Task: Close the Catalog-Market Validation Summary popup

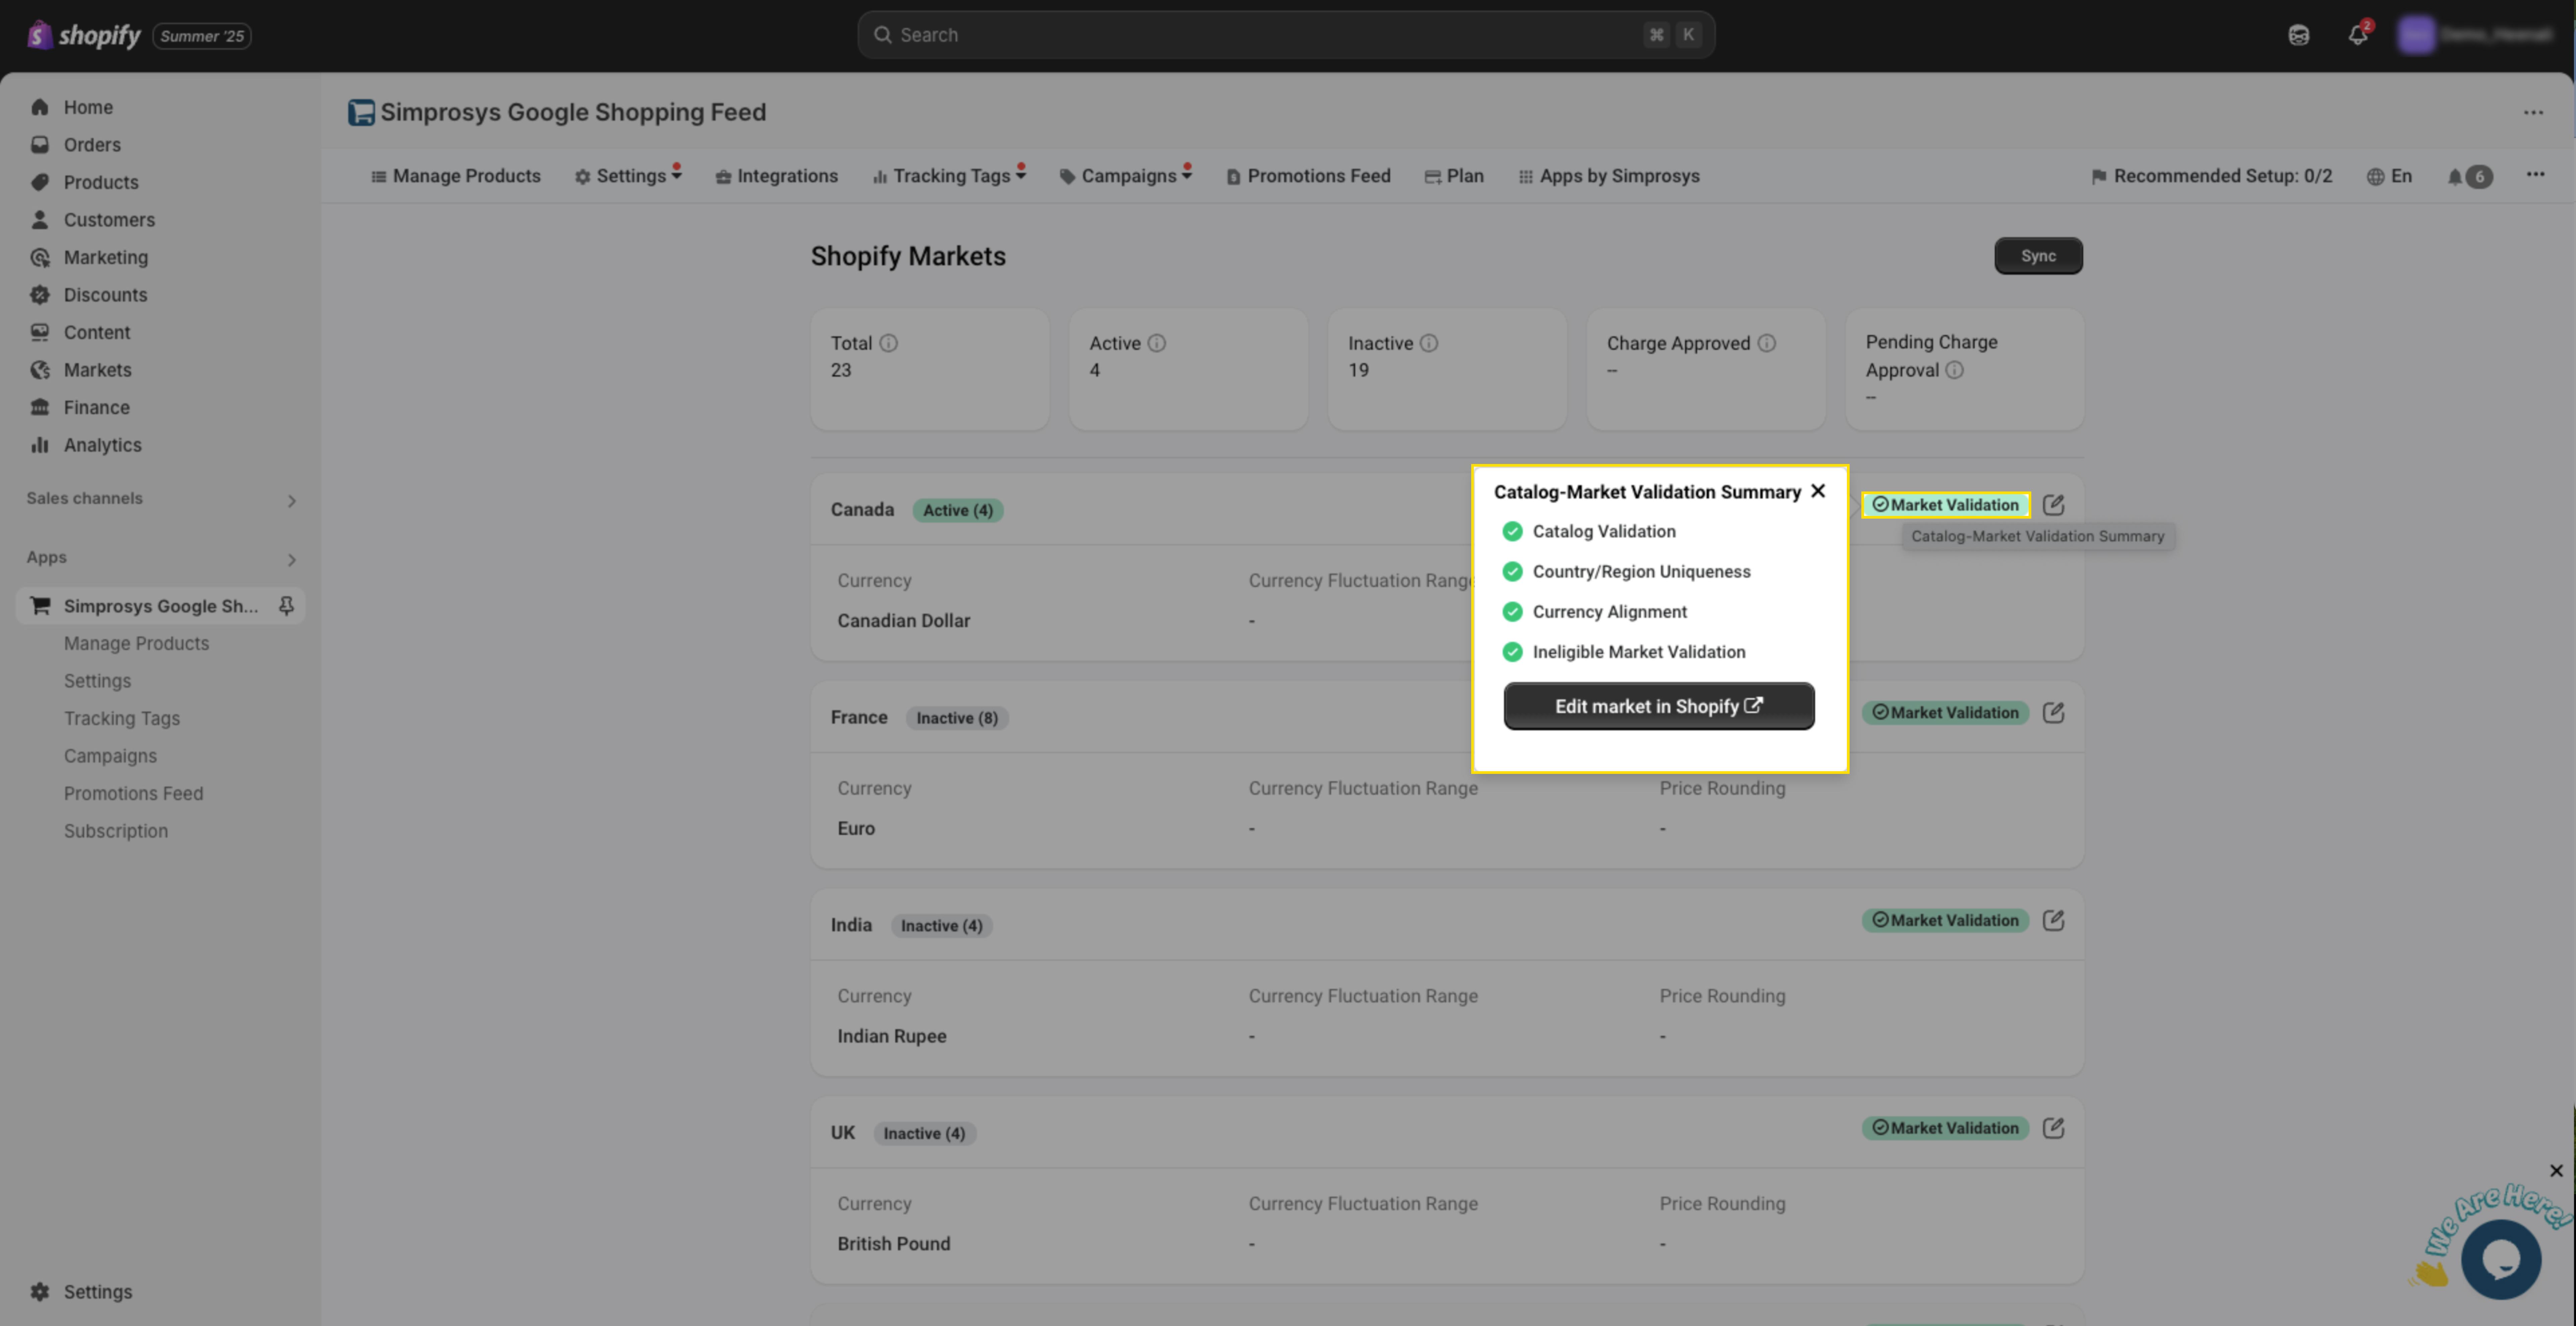Action: [1818, 490]
